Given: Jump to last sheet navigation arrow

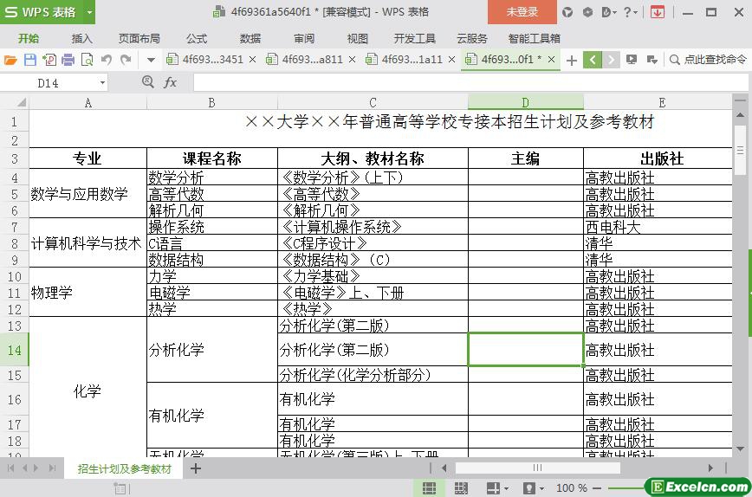Looking at the screenshot, I should pos(52,468).
